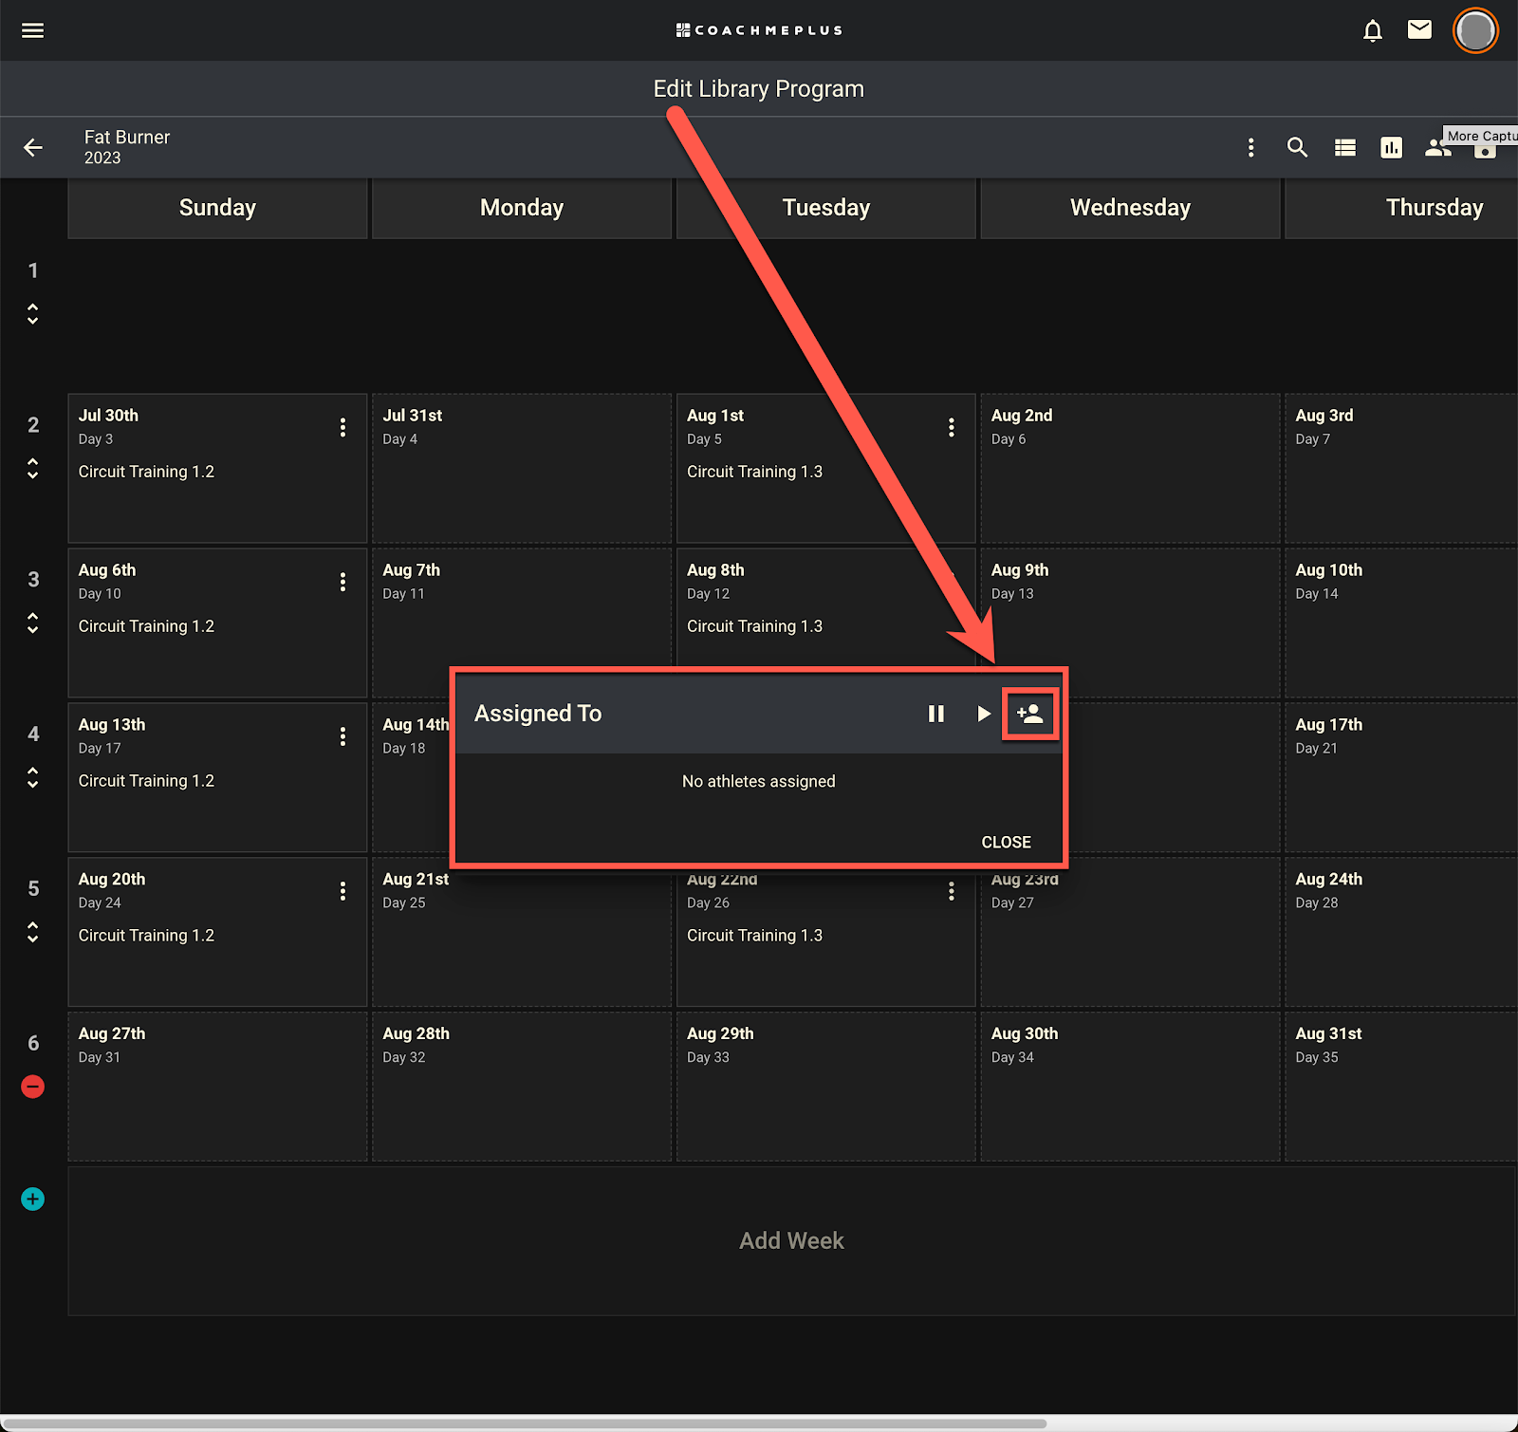Image resolution: width=1518 pixels, height=1432 pixels.
Task: Click the week 2 reorder arrows
Action: coord(32,469)
